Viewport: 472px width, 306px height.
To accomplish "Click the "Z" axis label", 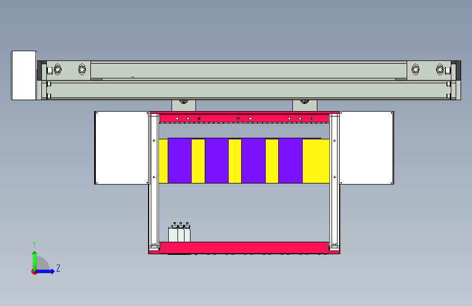I will point(58,268).
